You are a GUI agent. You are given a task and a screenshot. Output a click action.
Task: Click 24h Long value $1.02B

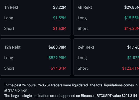[x=133, y=58]
